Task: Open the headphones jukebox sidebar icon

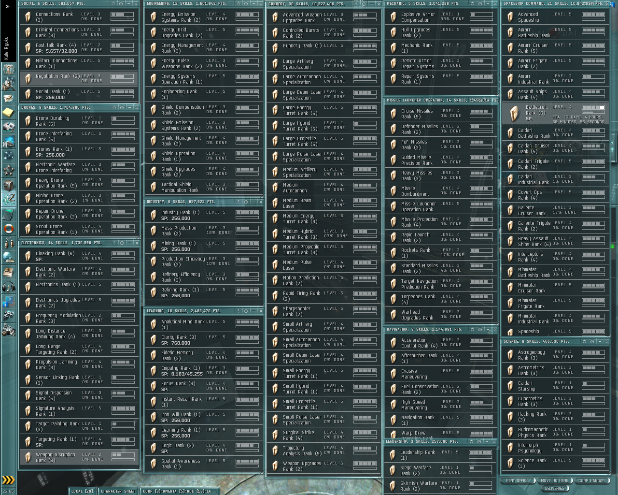Action: [x=8, y=286]
